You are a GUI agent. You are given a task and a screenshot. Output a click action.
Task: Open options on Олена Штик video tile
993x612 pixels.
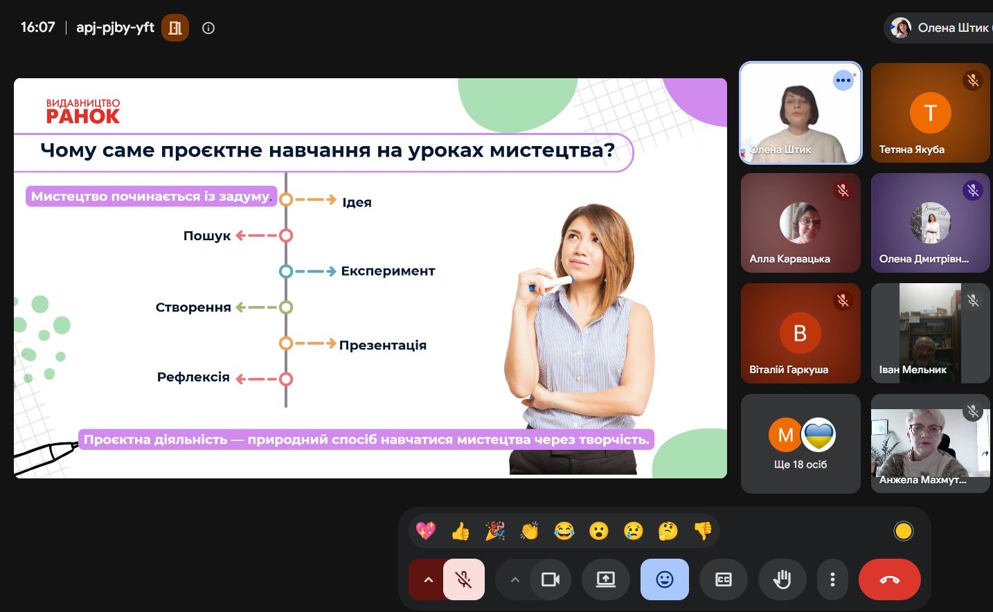(843, 80)
